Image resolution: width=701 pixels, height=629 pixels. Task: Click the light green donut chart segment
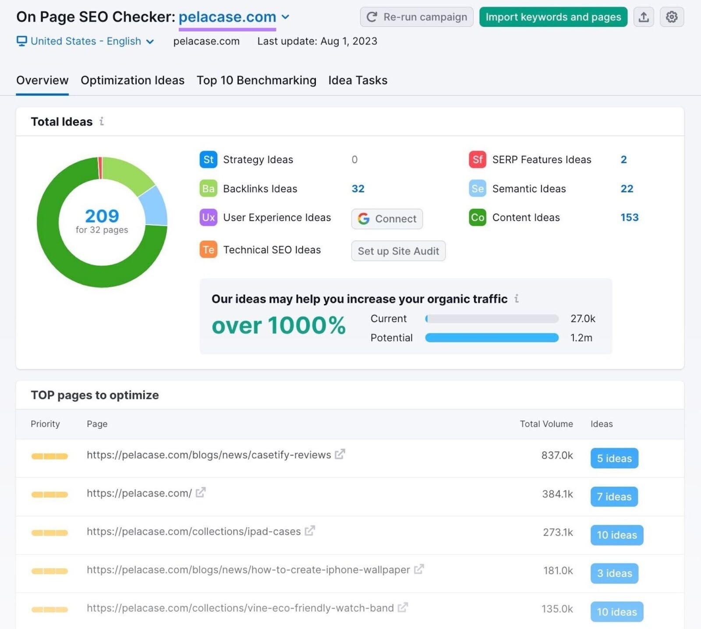pyautogui.click(x=127, y=174)
